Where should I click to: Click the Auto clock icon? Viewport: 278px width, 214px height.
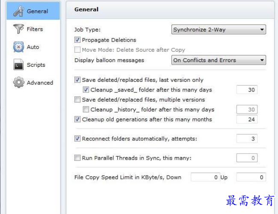19,47
